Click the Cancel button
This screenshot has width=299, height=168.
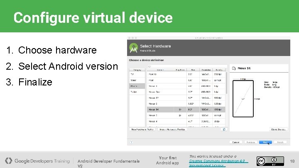point(236,142)
